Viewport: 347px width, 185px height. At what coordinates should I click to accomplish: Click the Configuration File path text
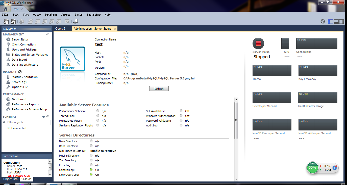pos(159,78)
